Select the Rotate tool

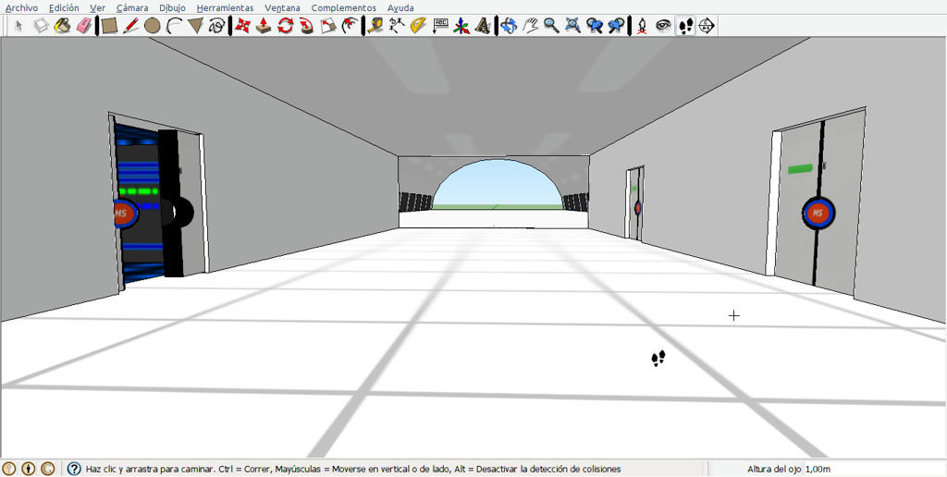pos(285,26)
